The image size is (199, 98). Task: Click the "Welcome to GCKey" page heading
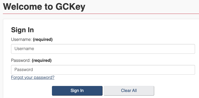(x=44, y=7)
